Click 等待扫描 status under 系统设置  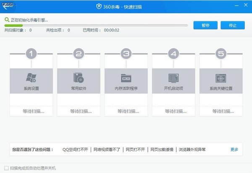click(x=34, y=111)
